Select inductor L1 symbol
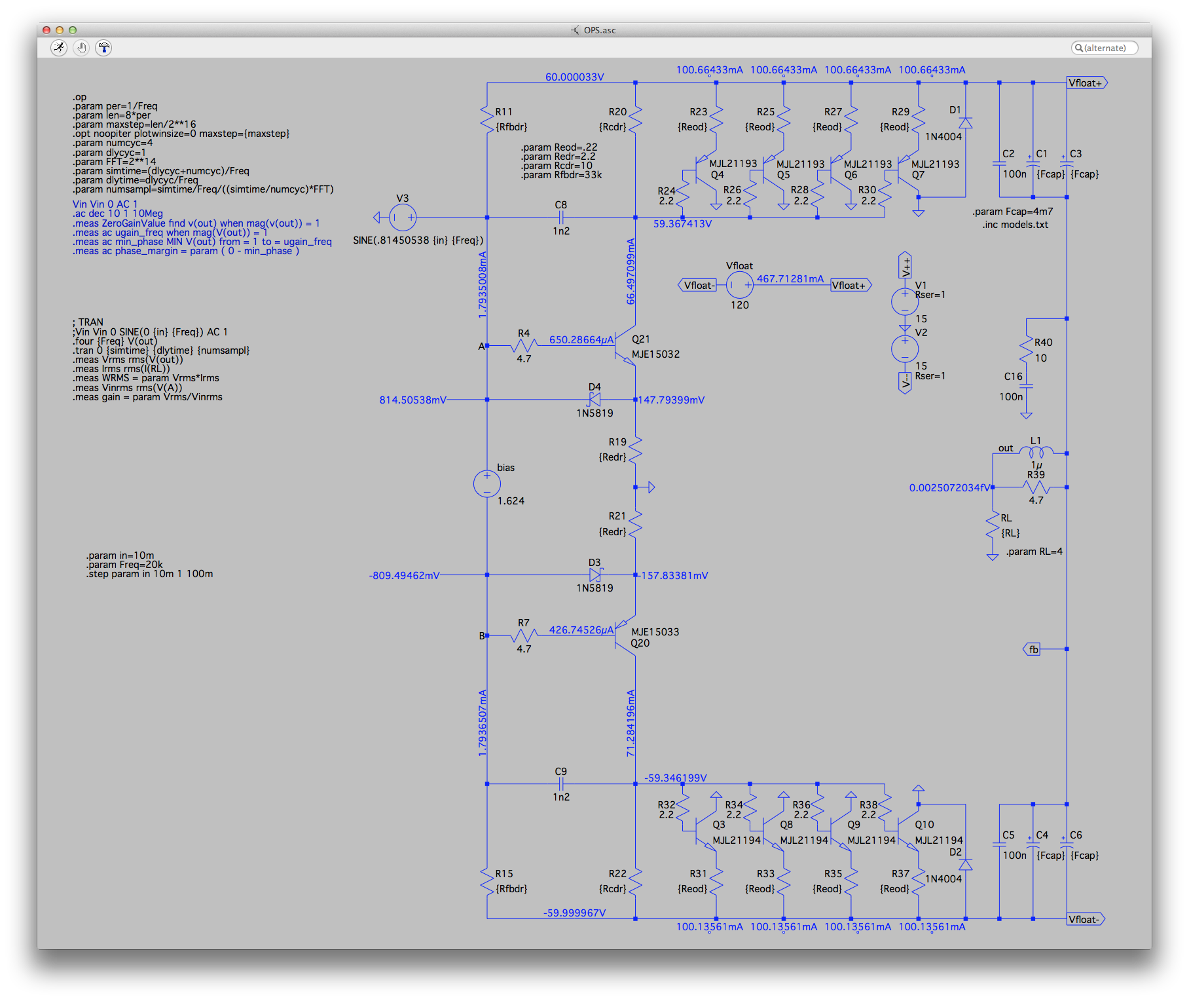The width and height of the screenshot is (1189, 1001). (1036, 452)
